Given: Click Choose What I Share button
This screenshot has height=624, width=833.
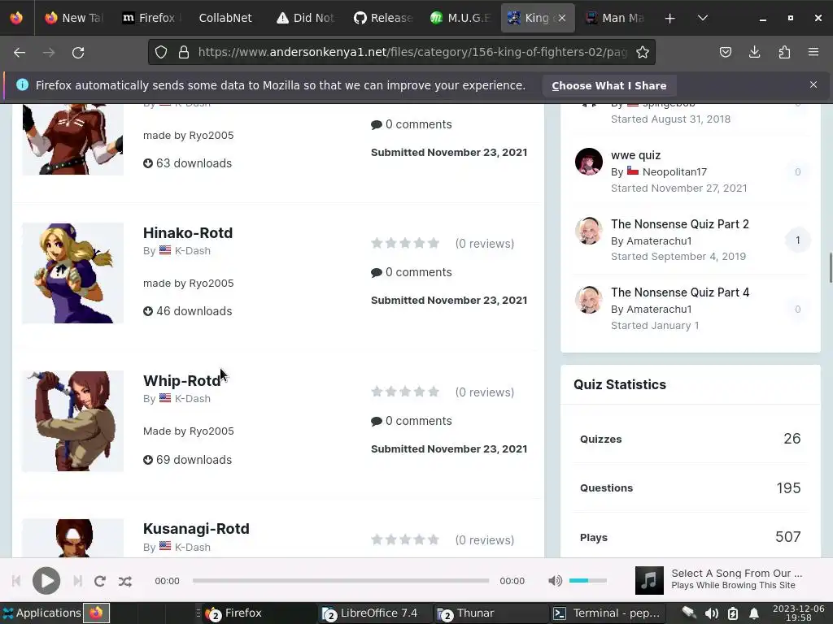Looking at the screenshot, I should (608, 86).
